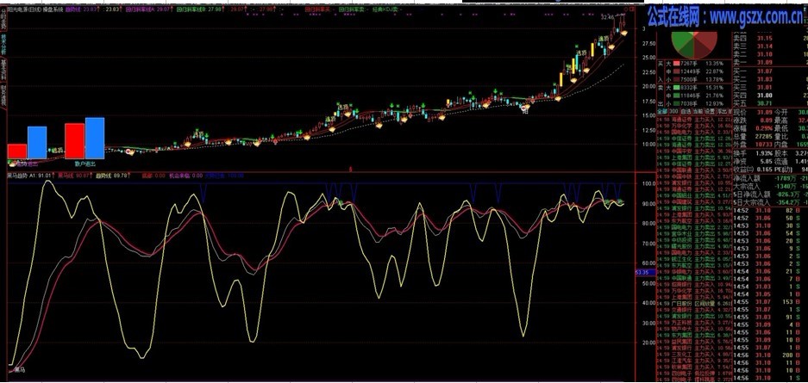Click the 黑马 marker at the bottom-left of the indicator
Viewport: 808px width, 383px height.
point(20,369)
